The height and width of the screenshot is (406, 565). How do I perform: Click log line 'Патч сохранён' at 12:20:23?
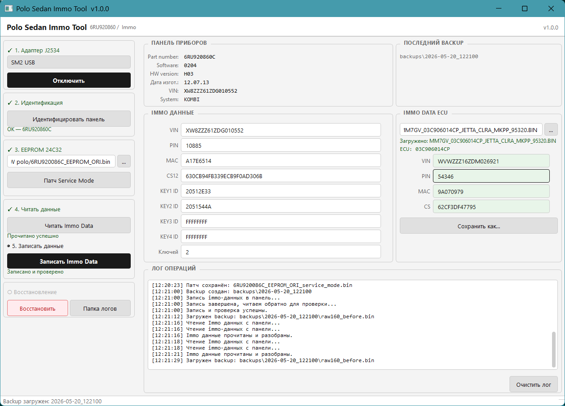(x=252, y=285)
